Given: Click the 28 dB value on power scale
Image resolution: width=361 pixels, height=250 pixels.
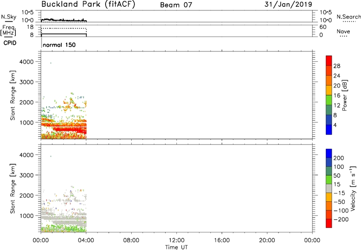Looking at the screenshot, I should pyautogui.click(x=337, y=66).
